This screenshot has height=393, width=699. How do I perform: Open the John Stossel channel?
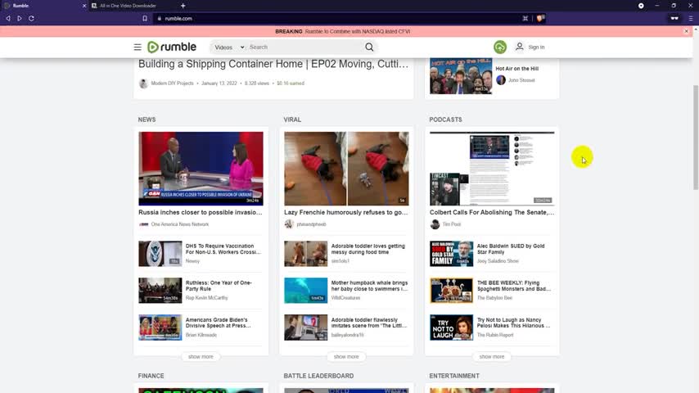521,80
